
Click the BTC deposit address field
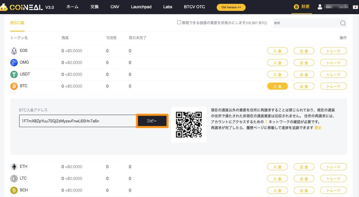(x=78, y=121)
